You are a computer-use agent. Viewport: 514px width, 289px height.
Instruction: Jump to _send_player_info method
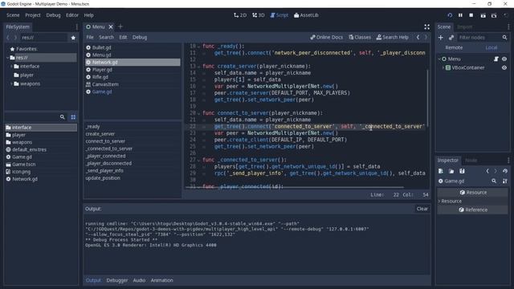pos(104,170)
